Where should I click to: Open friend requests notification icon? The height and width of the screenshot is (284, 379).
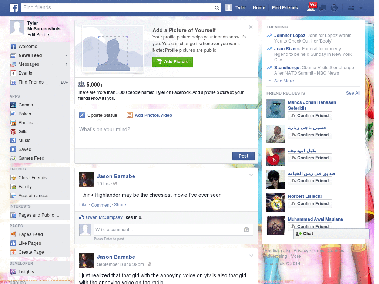tap(311, 8)
